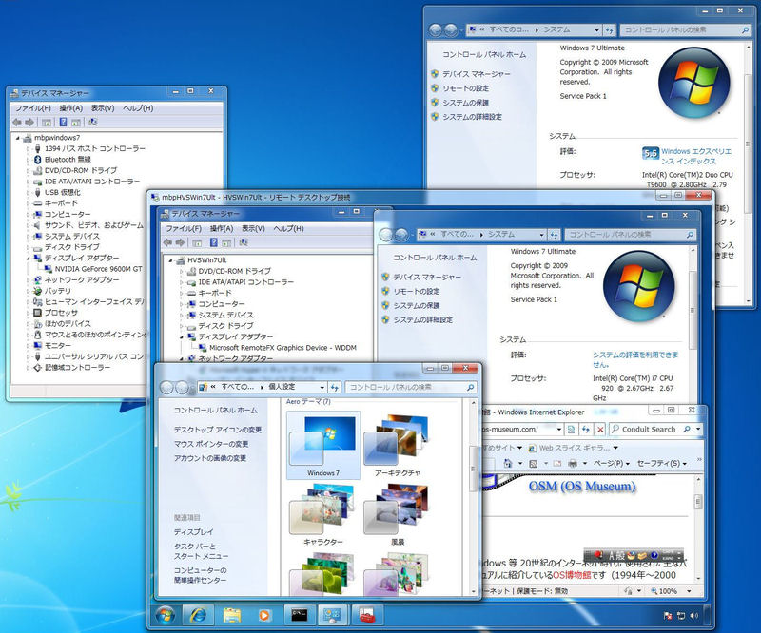The image size is (761, 633).
Task: Collapse ディスプレイ アダプター in HVSWin7Ult Device Manager
Action: pos(182,336)
